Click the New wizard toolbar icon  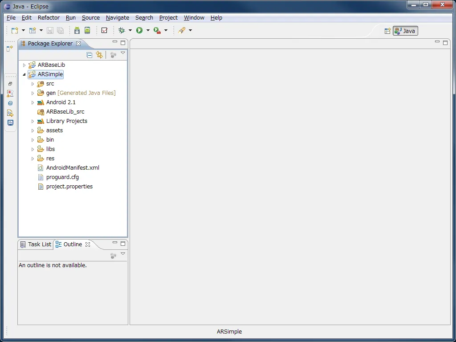(x=15, y=30)
